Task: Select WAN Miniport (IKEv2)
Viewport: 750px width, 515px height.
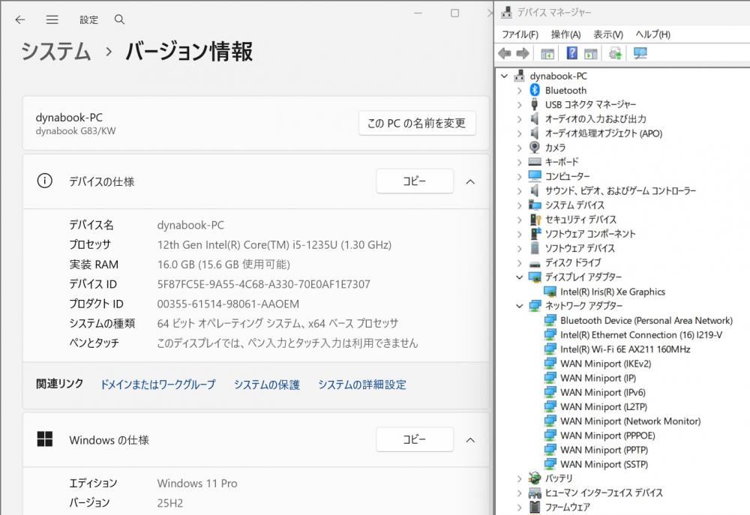Action: point(605,364)
